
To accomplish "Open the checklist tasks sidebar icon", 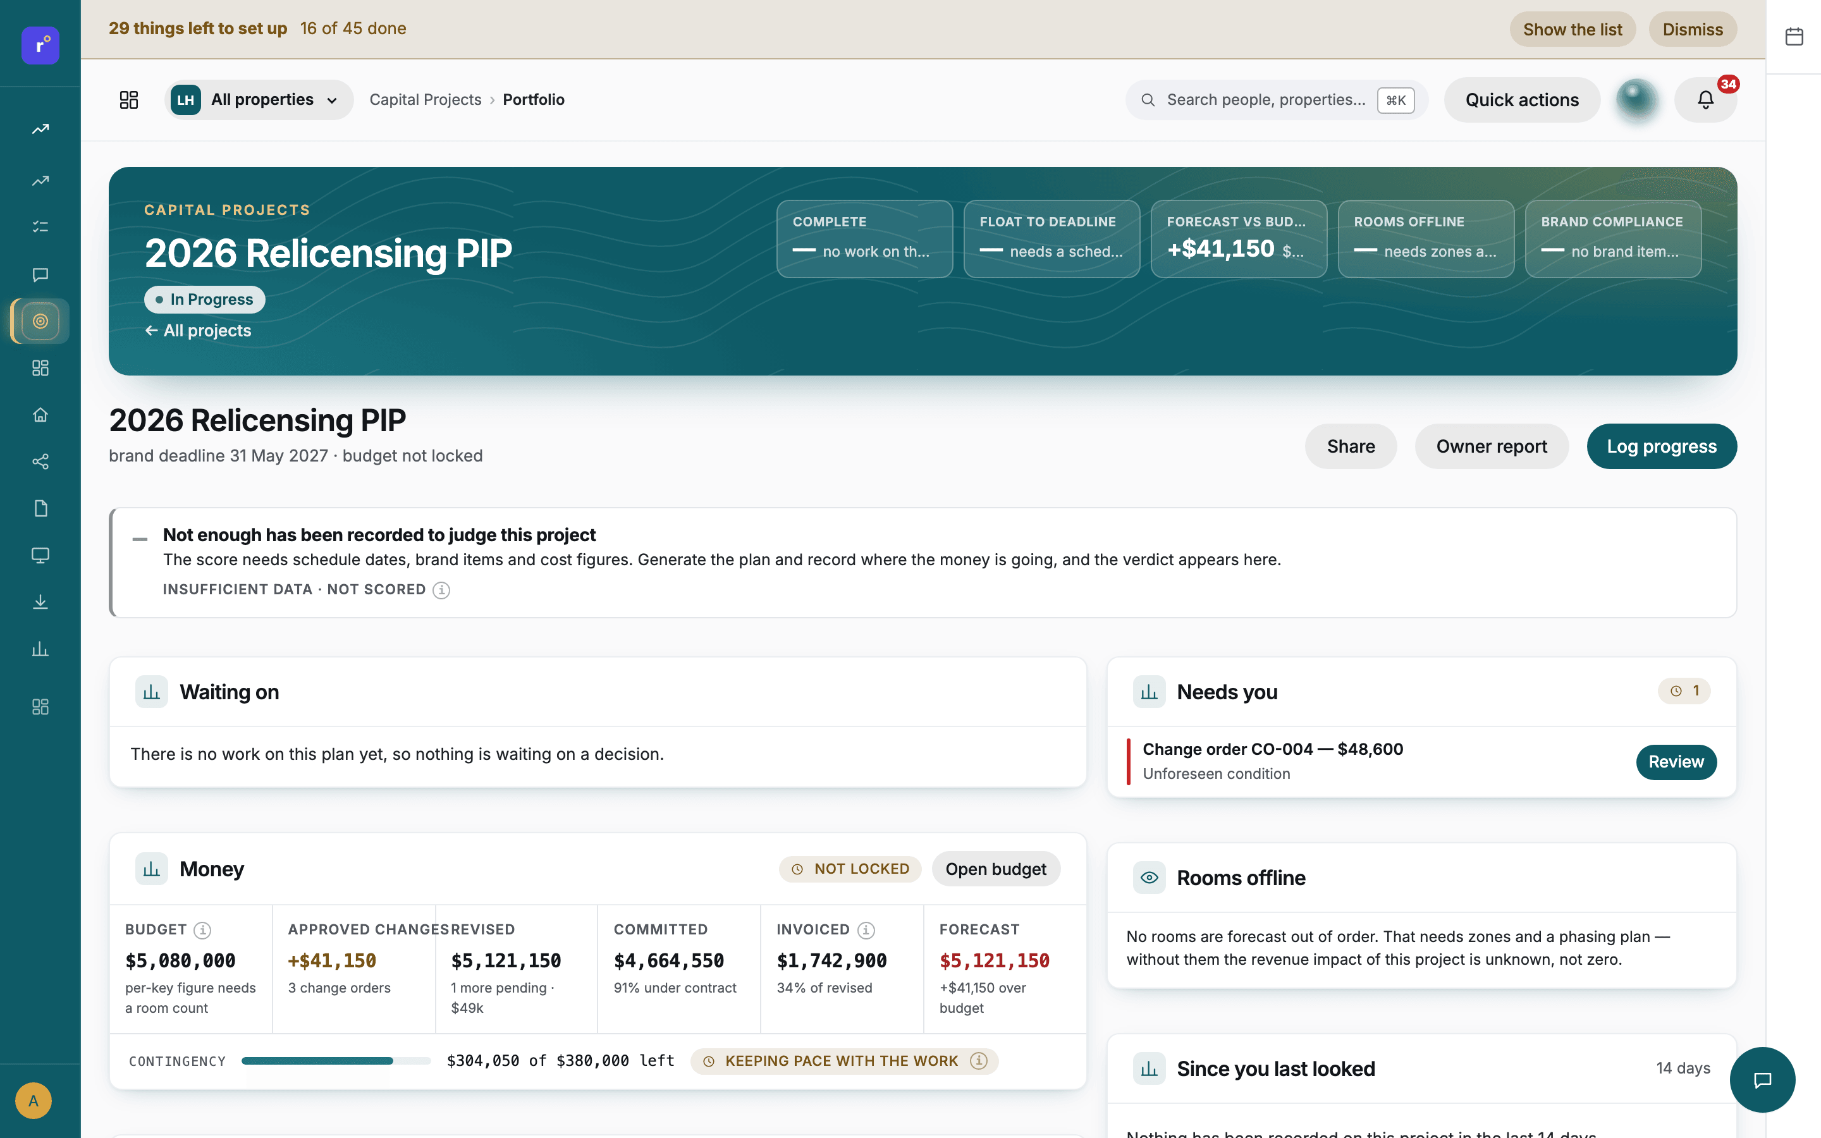I will [40, 226].
